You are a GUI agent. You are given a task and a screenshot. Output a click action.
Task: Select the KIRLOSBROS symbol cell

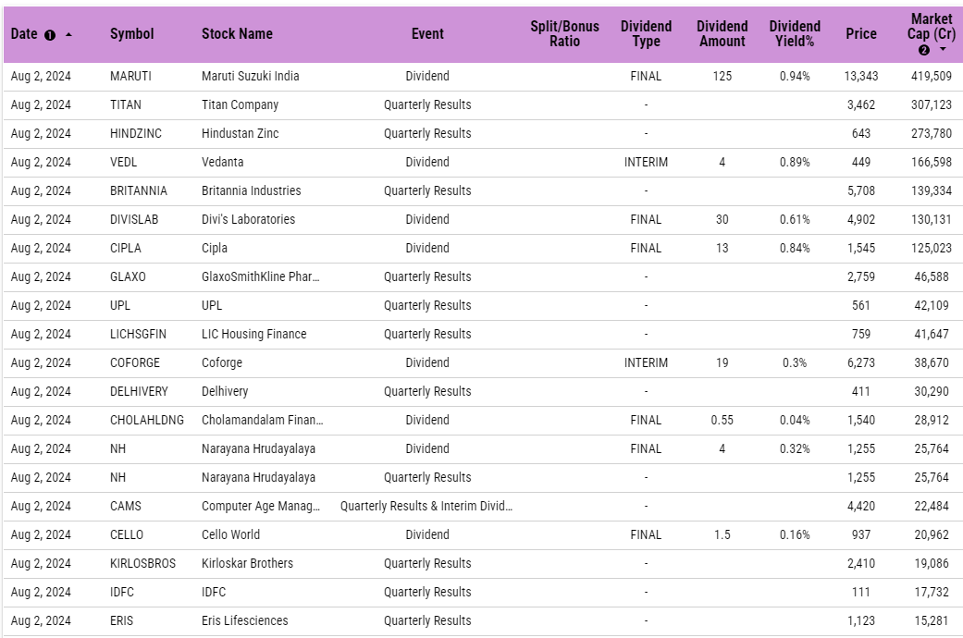142,563
